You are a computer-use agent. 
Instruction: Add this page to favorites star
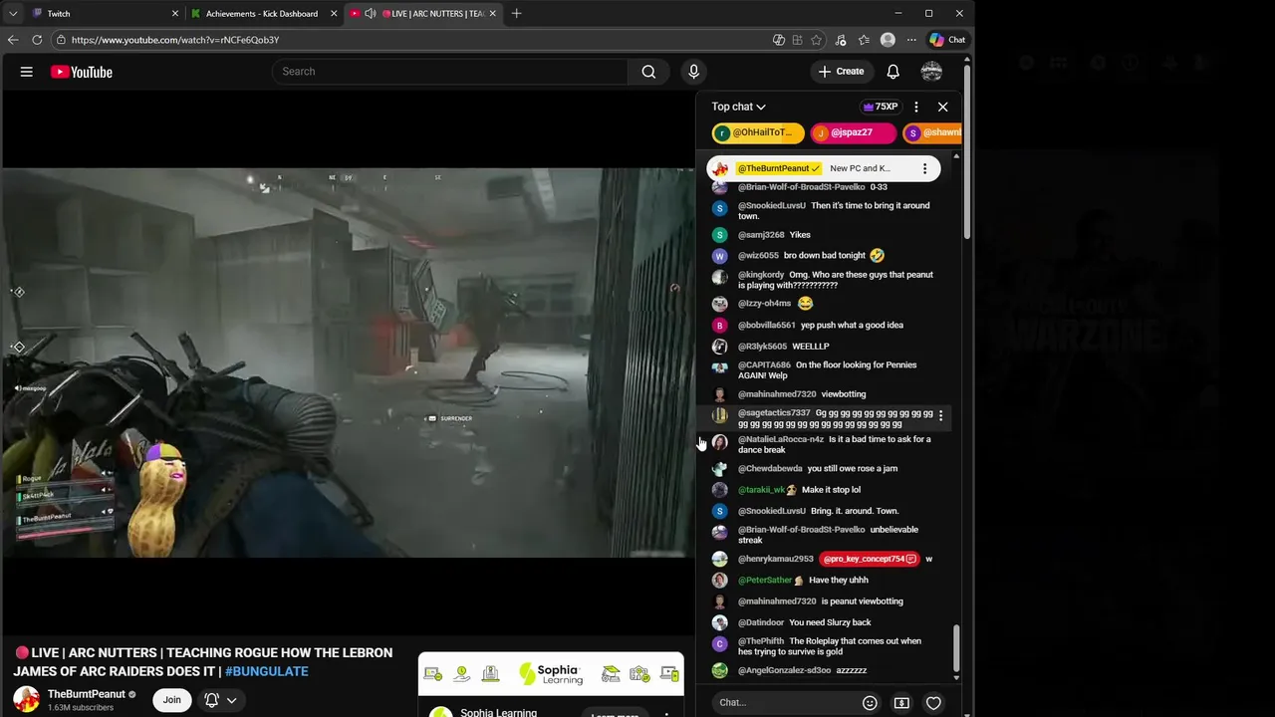click(817, 40)
